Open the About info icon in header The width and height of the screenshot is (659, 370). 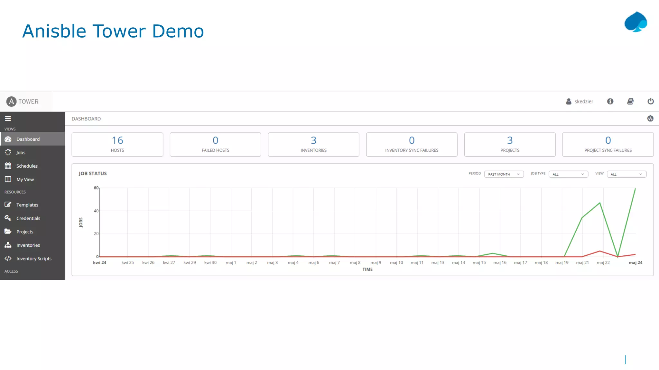[x=610, y=101]
